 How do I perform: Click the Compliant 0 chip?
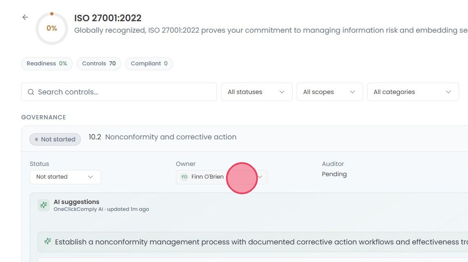149,64
